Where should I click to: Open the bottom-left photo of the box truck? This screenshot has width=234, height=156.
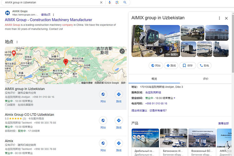point(188,49)
